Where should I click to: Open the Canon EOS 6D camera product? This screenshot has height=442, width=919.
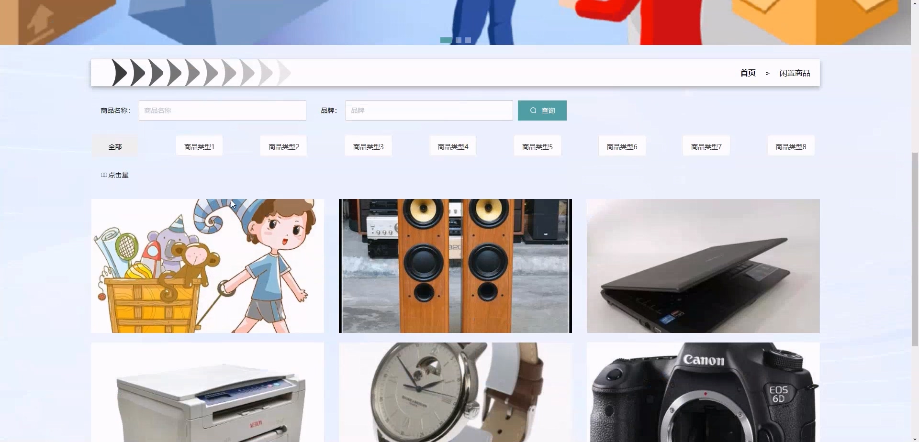(x=703, y=392)
